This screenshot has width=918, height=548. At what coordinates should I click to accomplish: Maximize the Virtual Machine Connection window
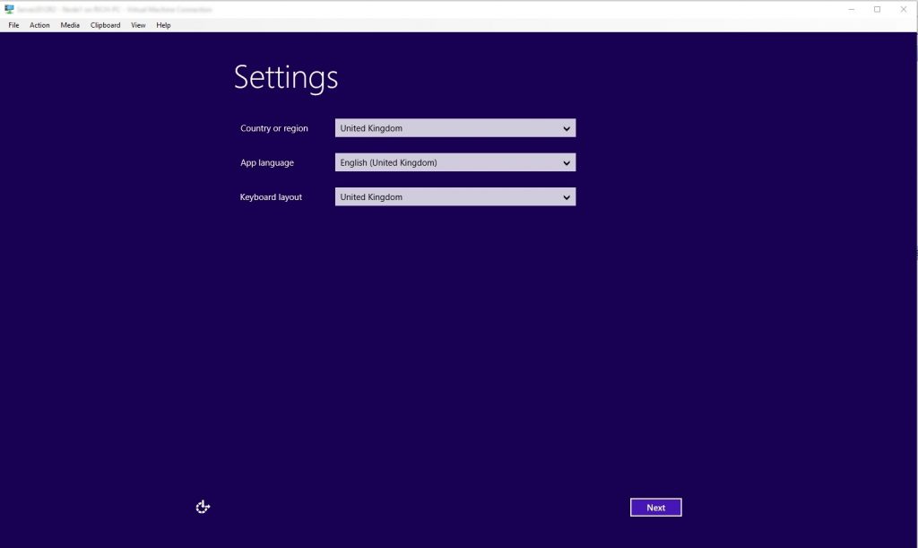(x=877, y=8)
